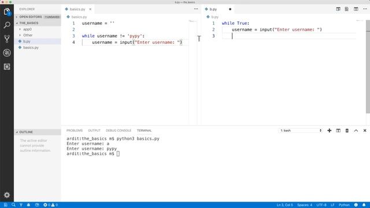
Task: Split the b.py editor
Action: [356, 9]
